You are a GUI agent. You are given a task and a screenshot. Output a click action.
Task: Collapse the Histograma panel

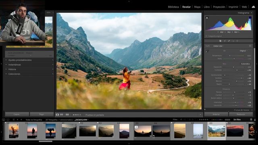click(x=252, y=13)
